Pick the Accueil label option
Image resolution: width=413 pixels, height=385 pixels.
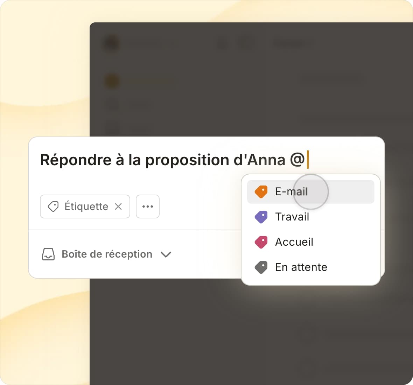(294, 242)
